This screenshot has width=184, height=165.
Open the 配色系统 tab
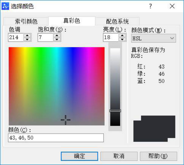coord(117,22)
